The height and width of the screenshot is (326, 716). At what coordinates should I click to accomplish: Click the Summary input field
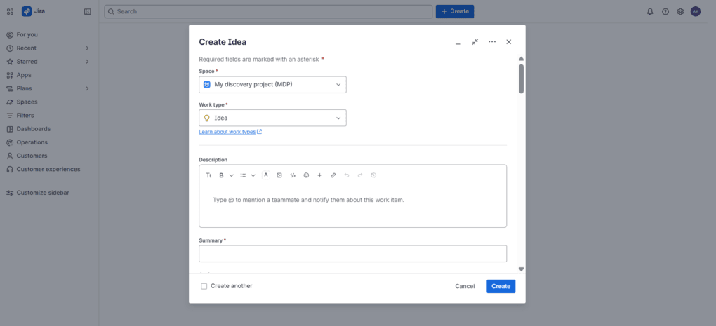[352, 254]
